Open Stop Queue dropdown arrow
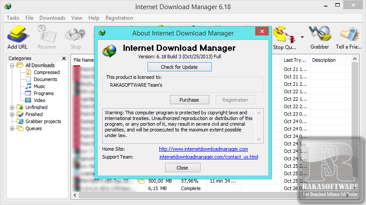The height and width of the screenshot is (205, 366). pos(302,37)
